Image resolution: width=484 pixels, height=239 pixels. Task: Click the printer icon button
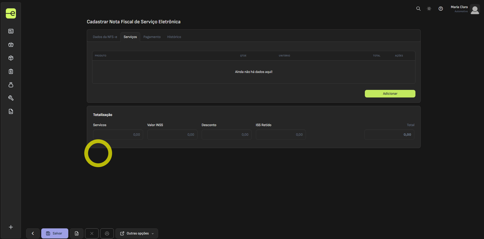click(x=107, y=233)
